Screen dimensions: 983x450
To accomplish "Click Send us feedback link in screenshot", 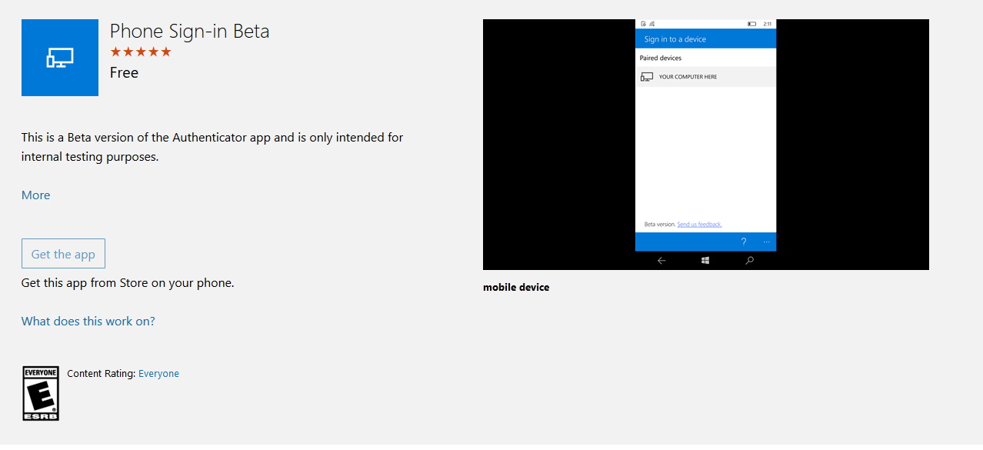I will [x=699, y=225].
